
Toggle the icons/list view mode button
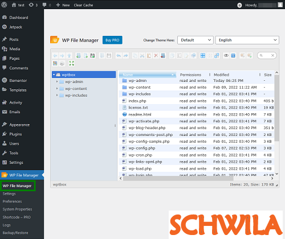coord(55,63)
